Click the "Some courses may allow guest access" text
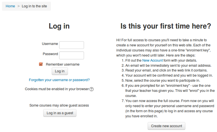217x132 pixels. (x=59, y=105)
